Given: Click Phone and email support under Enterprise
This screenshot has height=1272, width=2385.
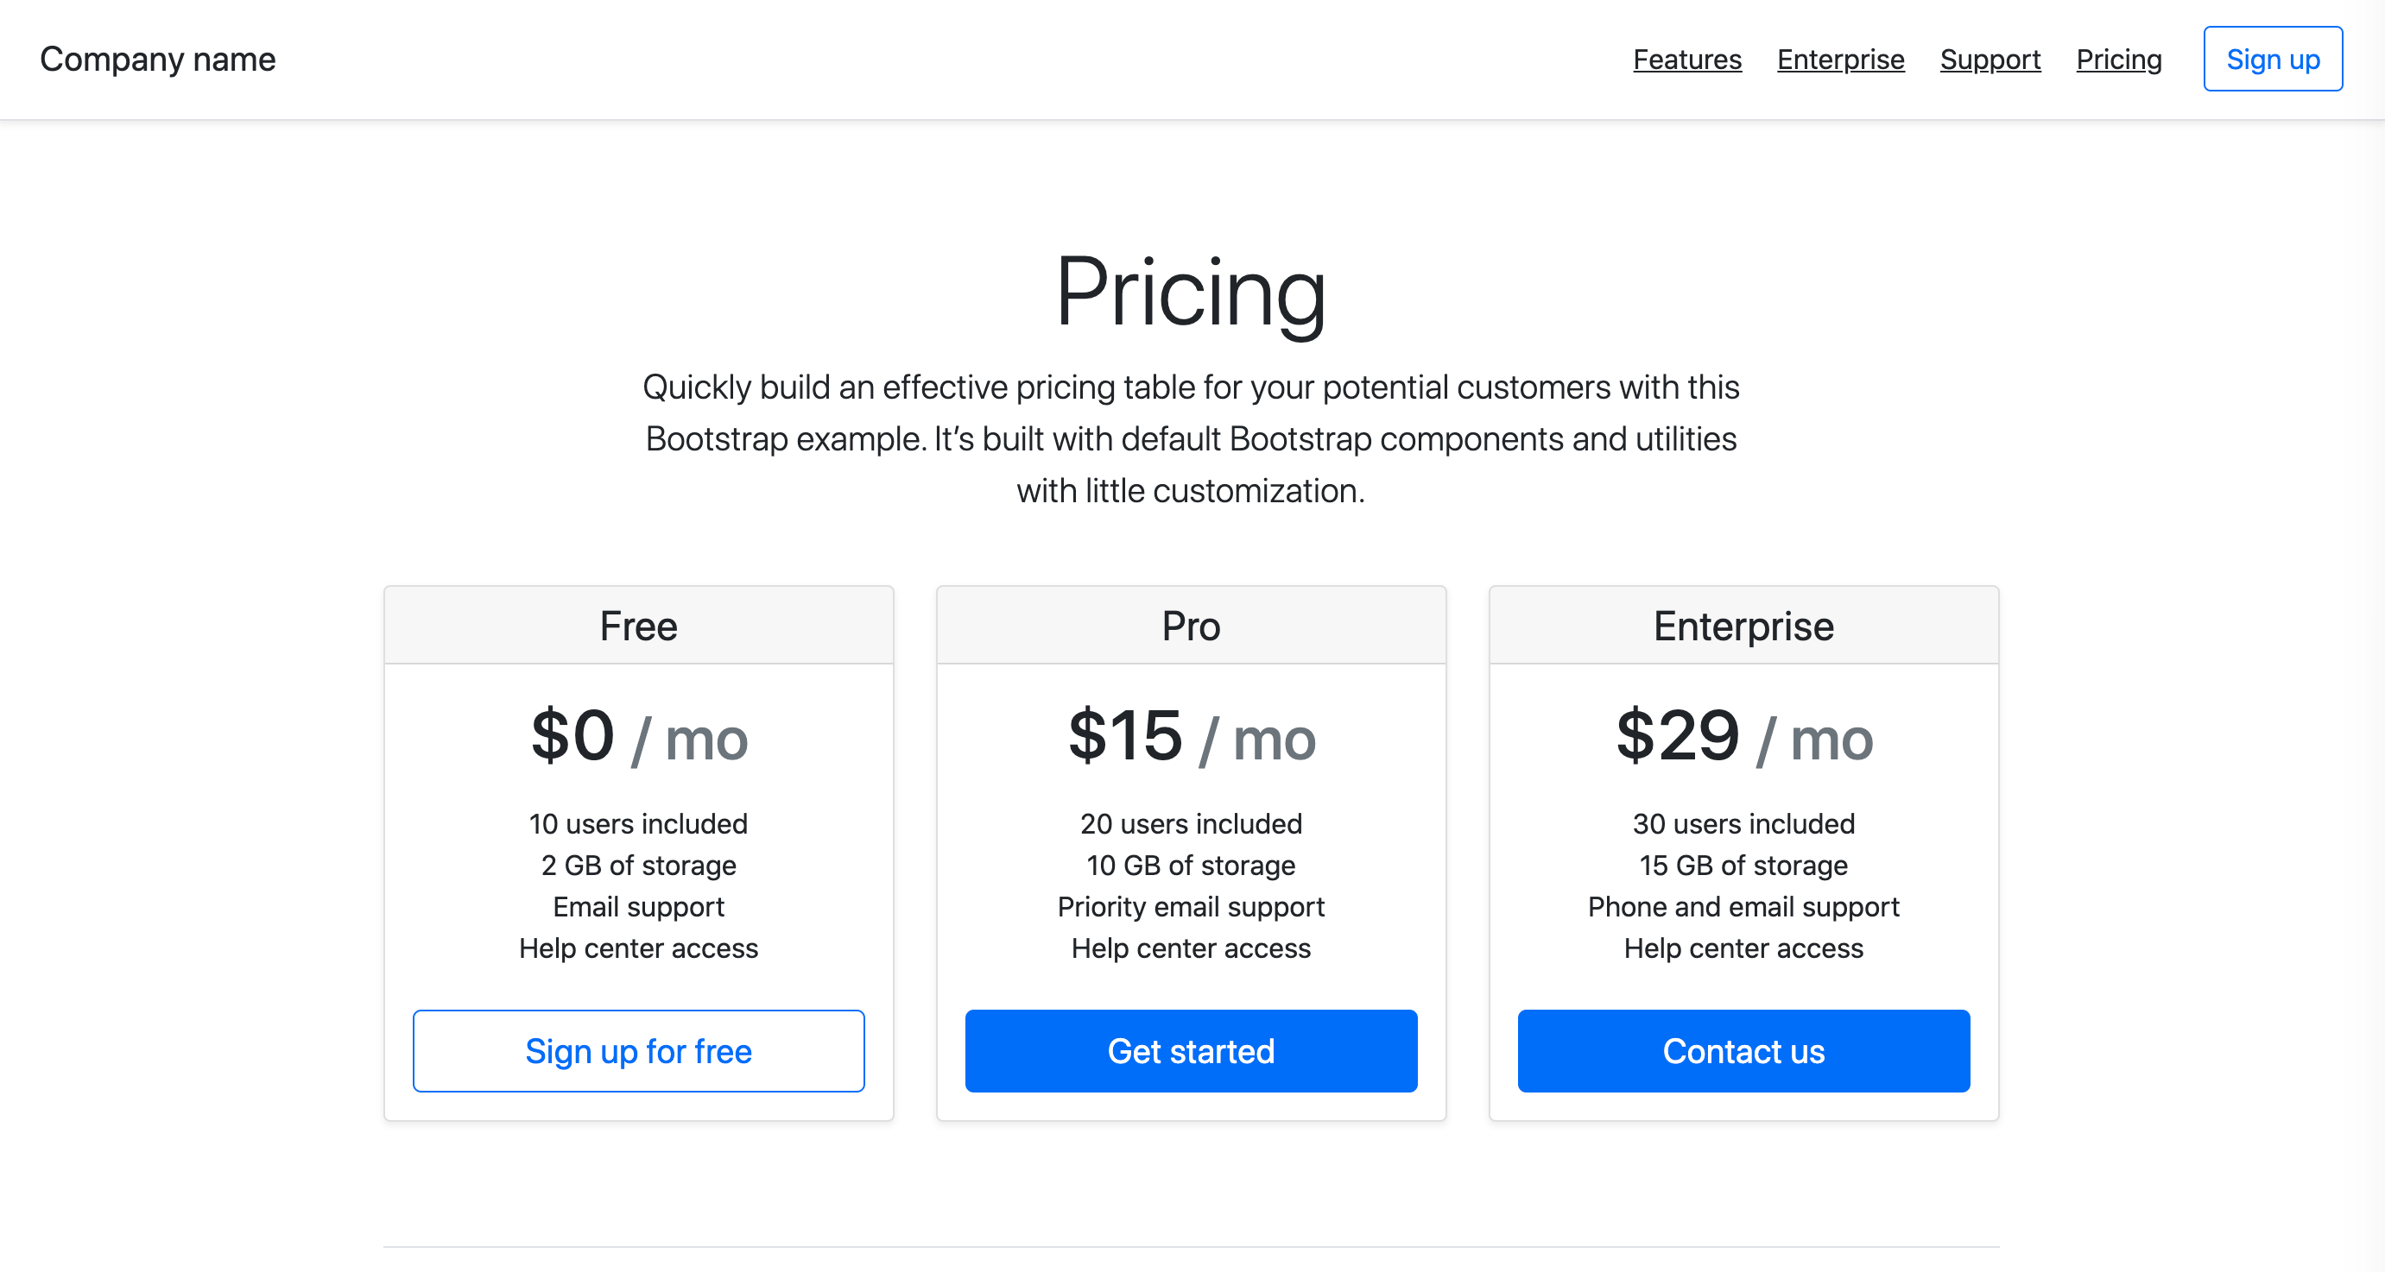Looking at the screenshot, I should pyautogui.click(x=1743, y=907).
